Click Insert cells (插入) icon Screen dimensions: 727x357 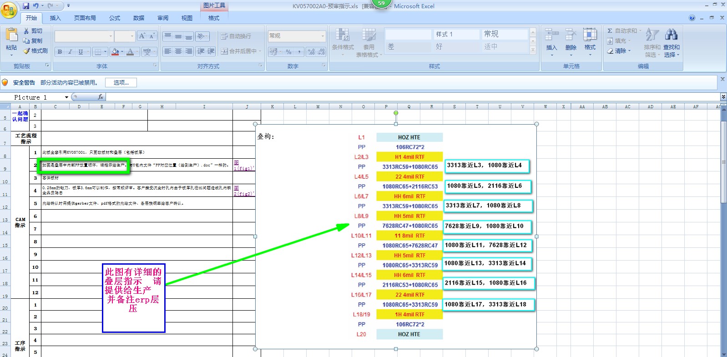551,35
